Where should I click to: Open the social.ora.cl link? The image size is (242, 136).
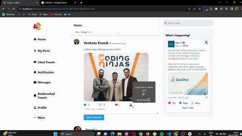pyautogui.click(x=196, y=70)
